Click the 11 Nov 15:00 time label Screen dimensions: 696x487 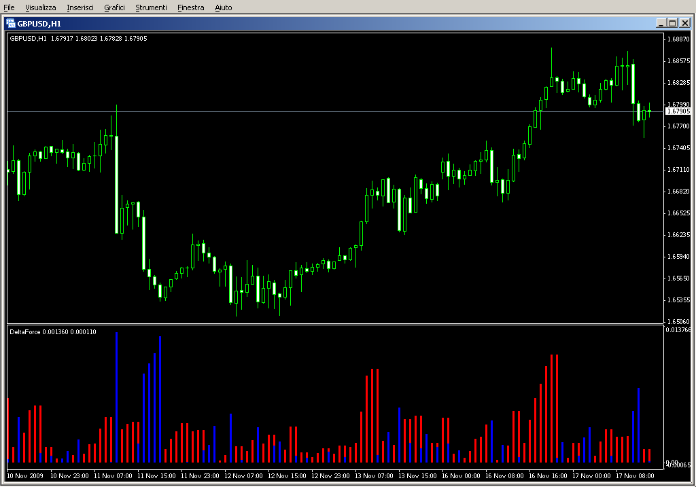click(156, 476)
